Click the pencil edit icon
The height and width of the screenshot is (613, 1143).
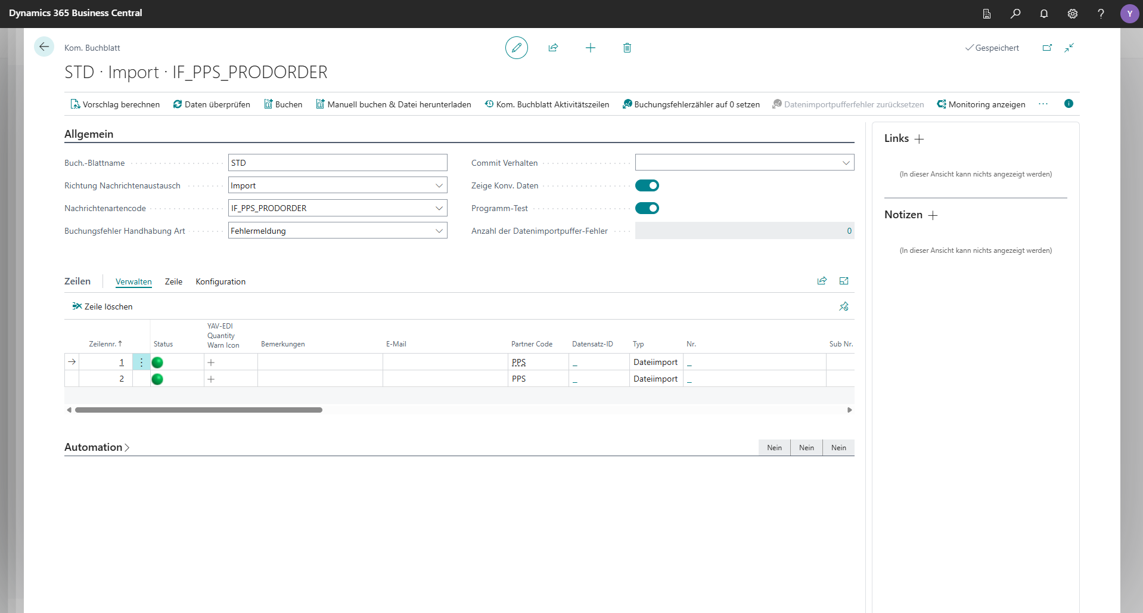click(x=516, y=48)
